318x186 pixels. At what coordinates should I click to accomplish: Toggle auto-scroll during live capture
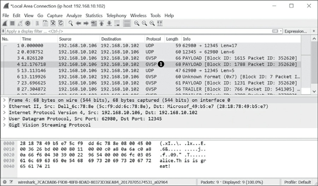(117, 23)
